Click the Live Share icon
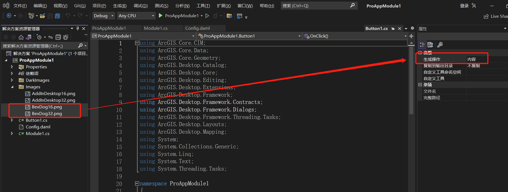The height and width of the screenshot is (192, 508). tap(486, 16)
